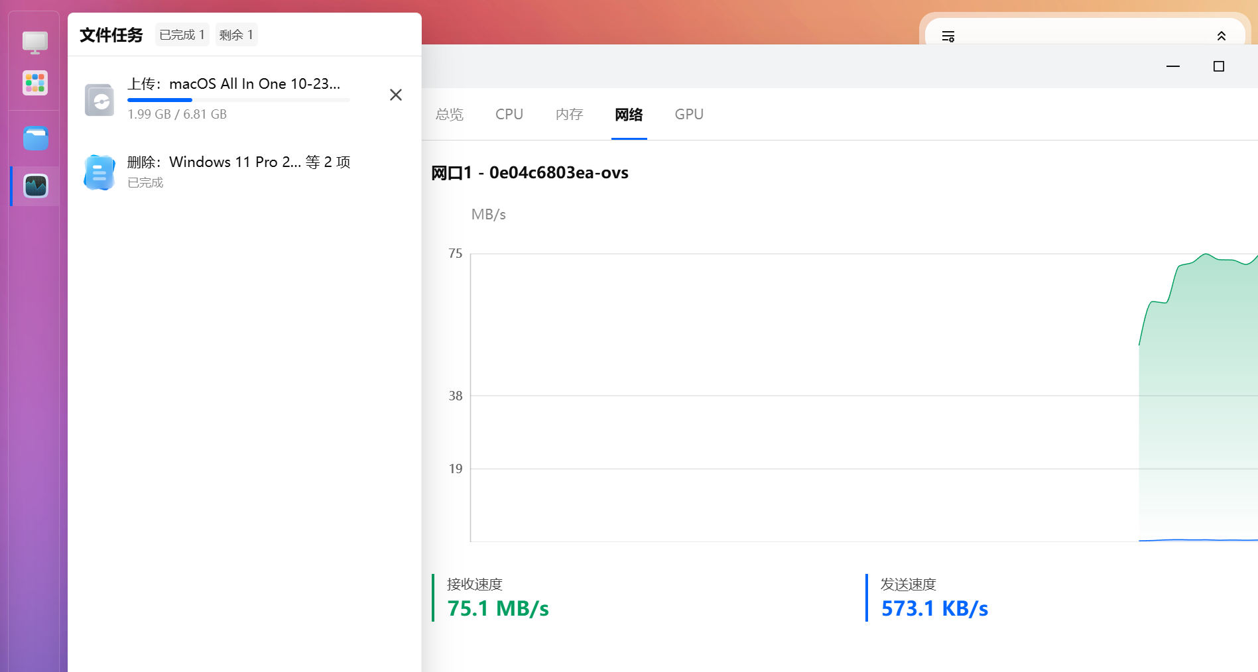The image size is (1258, 672).
Task: Click the MB/s unit label above the chart
Action: (489, 215)
